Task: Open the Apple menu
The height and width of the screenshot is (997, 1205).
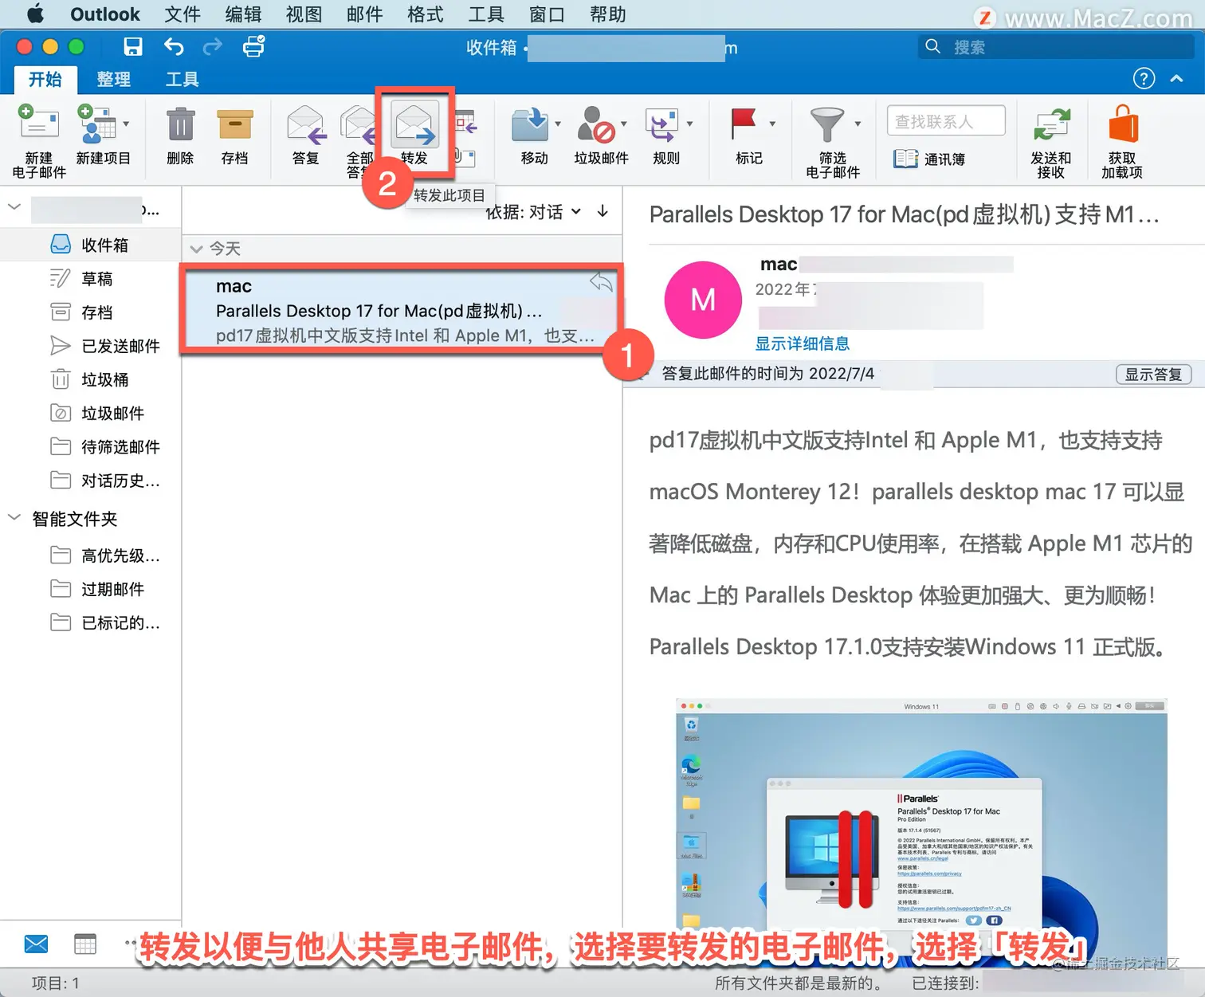Action: click(x=34, y=14)
